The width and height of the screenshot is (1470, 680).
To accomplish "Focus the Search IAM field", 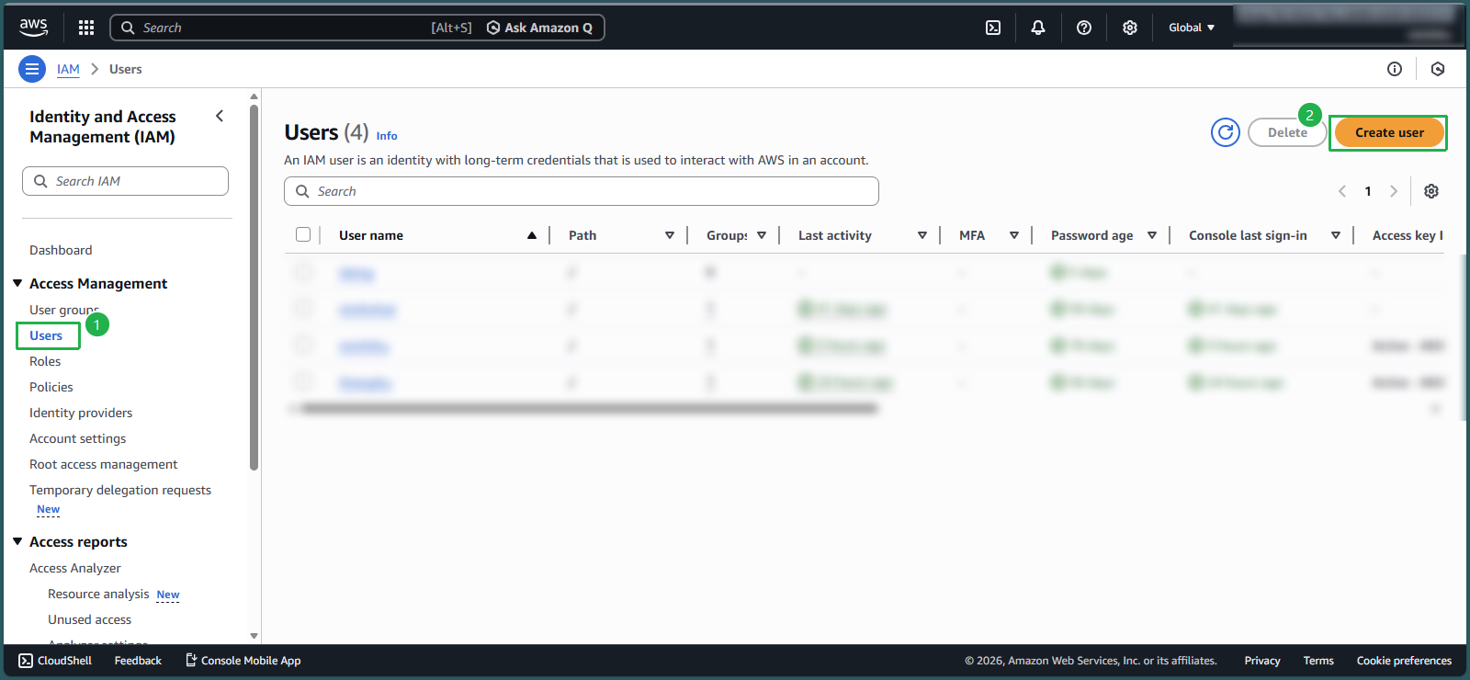I will [x=125, y=181].
